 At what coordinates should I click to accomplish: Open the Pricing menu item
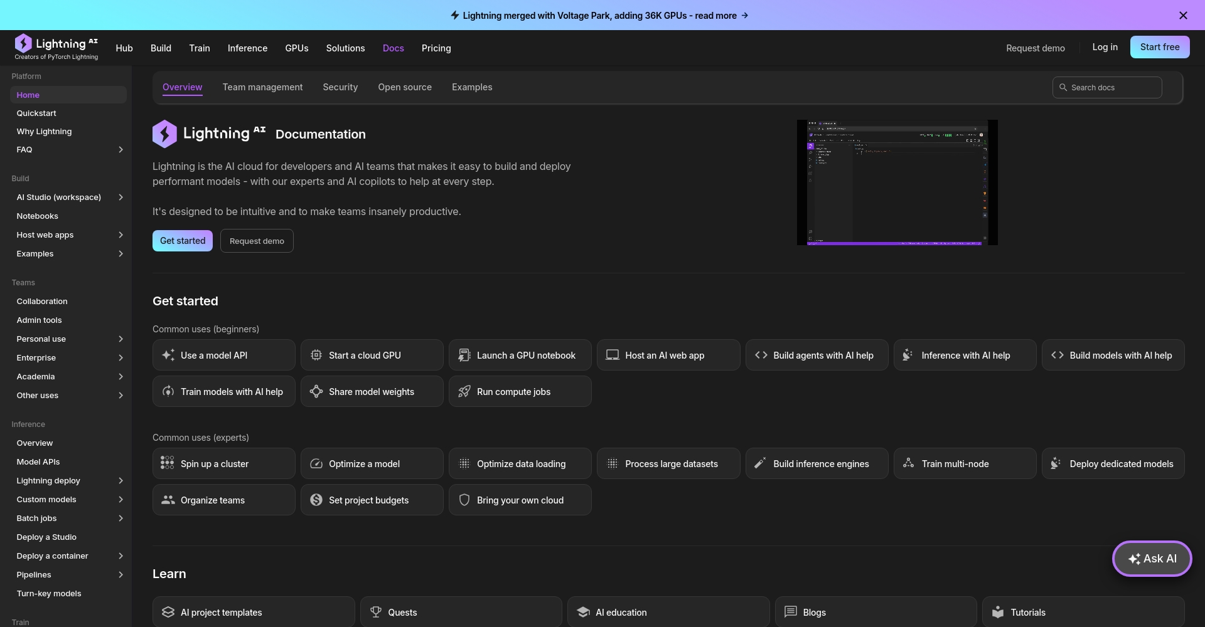[436, 48]
